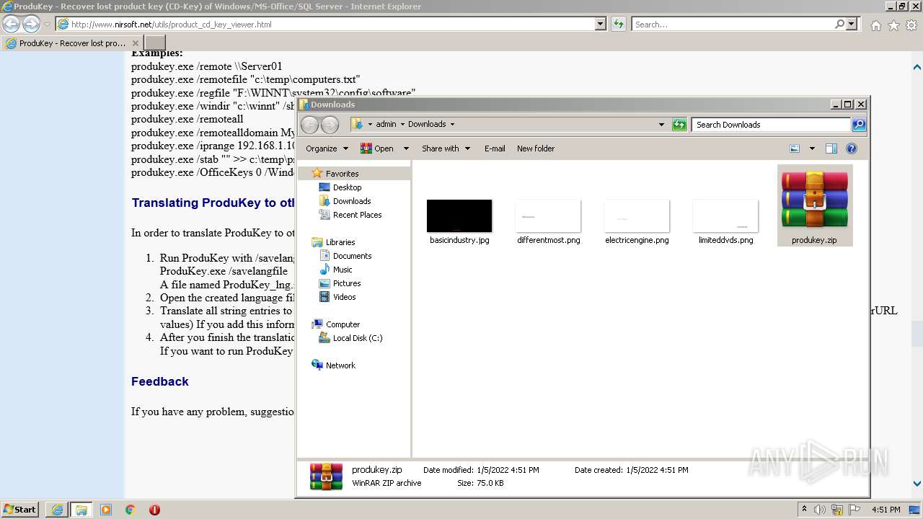Expand the IE address bar dropdown

pyautogui.click(x=601, y=24)
